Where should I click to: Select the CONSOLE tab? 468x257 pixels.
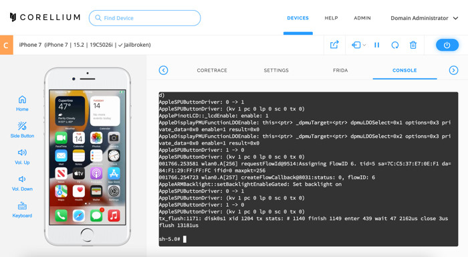pyautogui.click(x=404, y=70)
